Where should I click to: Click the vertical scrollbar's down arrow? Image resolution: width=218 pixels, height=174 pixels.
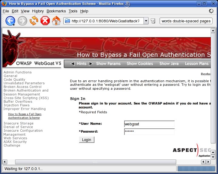213,157
